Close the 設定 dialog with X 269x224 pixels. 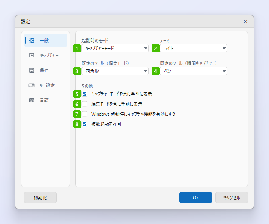(245, 21)
